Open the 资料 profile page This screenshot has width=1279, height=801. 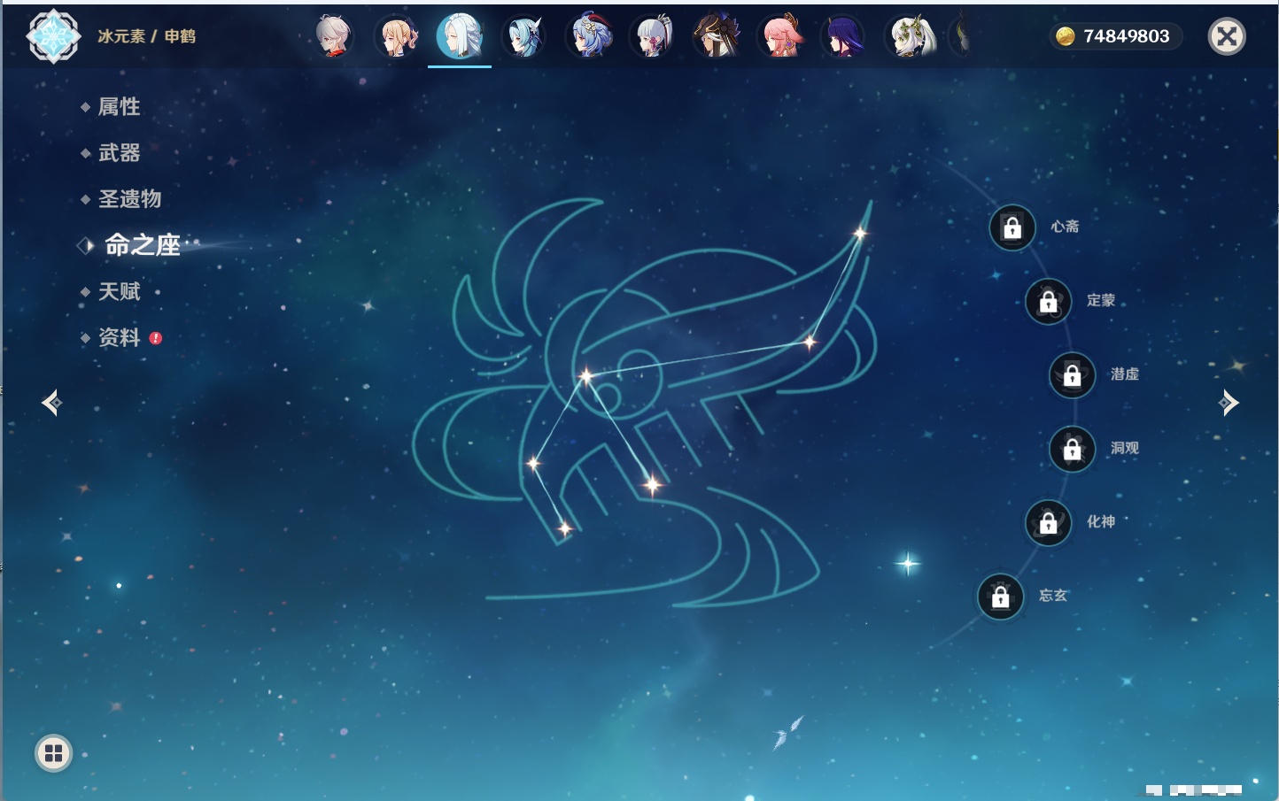point(119,337)
